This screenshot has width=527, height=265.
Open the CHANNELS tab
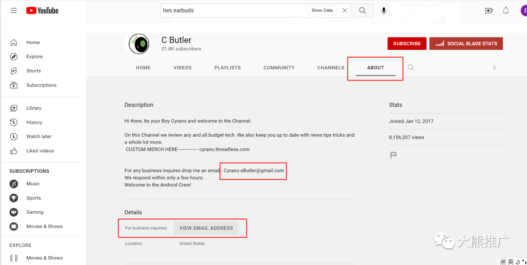(x=331, y=68)
